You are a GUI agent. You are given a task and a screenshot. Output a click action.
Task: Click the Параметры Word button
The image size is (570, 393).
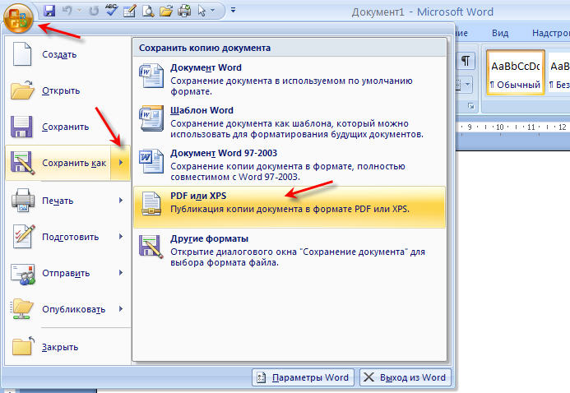pyautogui.click(x=303, y=377)
